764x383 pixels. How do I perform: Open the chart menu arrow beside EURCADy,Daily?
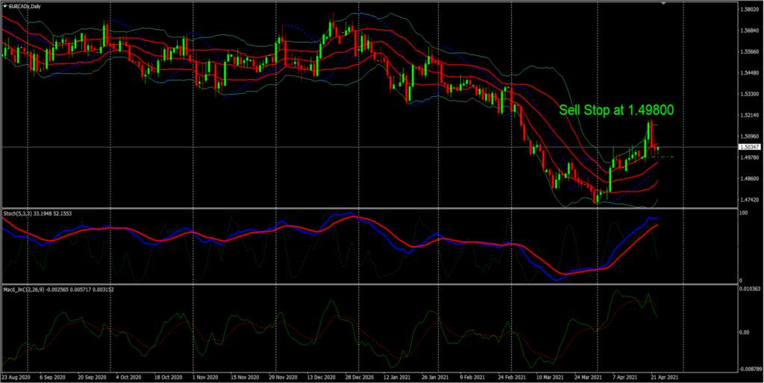click(x=5, y=6)
